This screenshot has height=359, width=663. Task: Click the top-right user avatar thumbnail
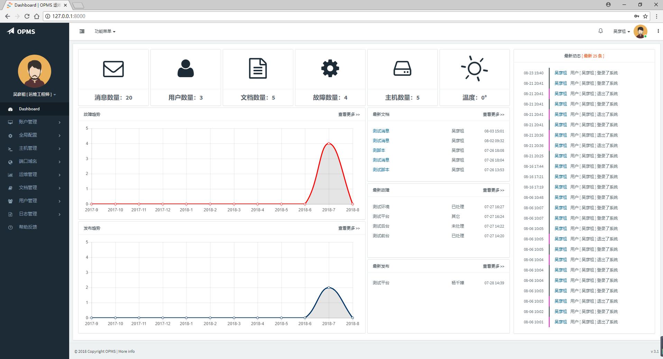point(640,31)
